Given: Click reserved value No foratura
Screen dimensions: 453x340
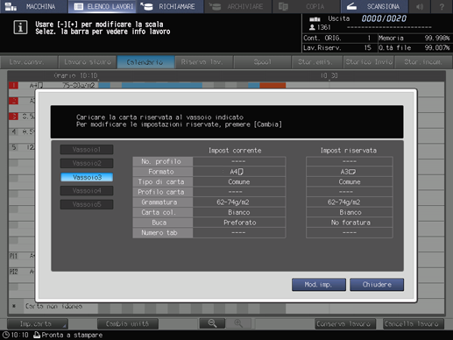Looking at the screenshot, I should [350, 223].
